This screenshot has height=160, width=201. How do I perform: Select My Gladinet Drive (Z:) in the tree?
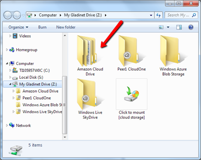click(x=38, y=84)
